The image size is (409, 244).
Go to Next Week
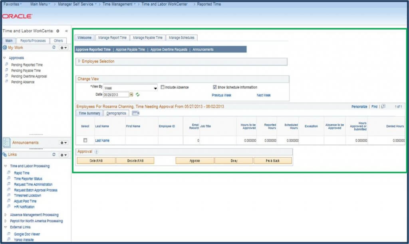tap(264, 95)
